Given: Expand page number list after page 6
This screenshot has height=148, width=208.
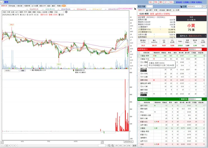Looking at the screenshot, I should click(x=17, y=146).
